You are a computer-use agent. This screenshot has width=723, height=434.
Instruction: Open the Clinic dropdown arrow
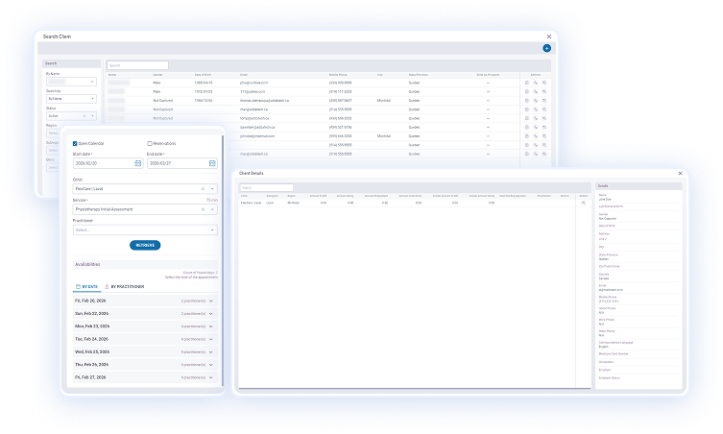click(x=212, y=188)
